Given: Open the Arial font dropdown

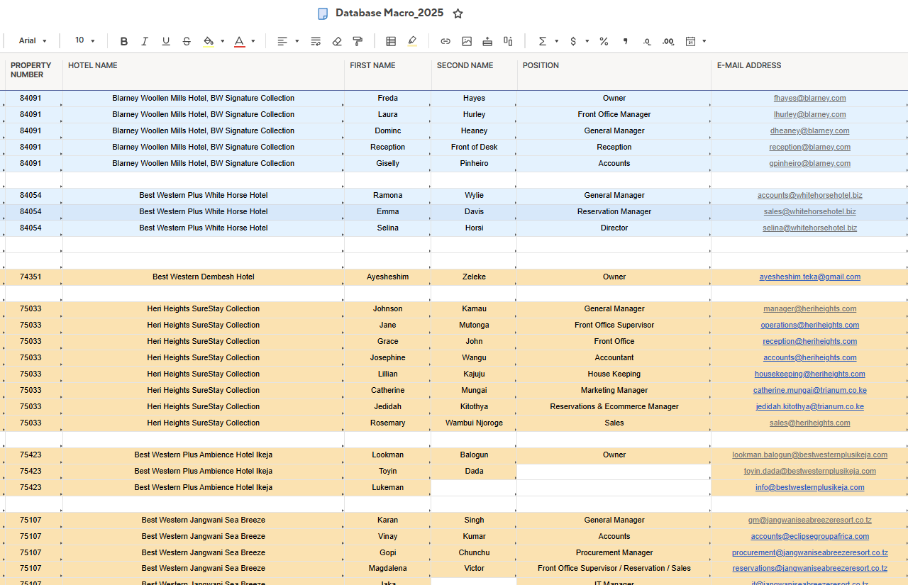Looking at the screenshot, I should tap(33, 41).
